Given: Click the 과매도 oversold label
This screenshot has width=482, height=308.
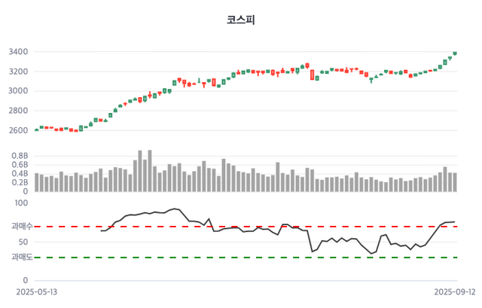Looking at the screenshot, I should [20, 258].
